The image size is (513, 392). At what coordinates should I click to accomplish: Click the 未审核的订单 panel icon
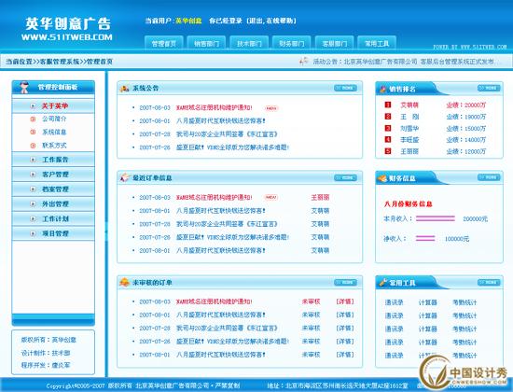[124, 282]
